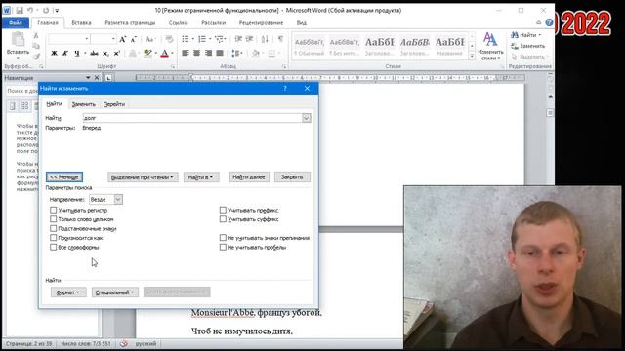This screenshot has width=625, height=351.
Task: Apply superscript formatting
Action: point(117,53)
